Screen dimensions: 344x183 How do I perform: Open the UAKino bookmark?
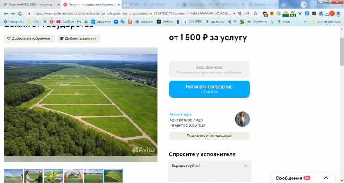point(165,21)
